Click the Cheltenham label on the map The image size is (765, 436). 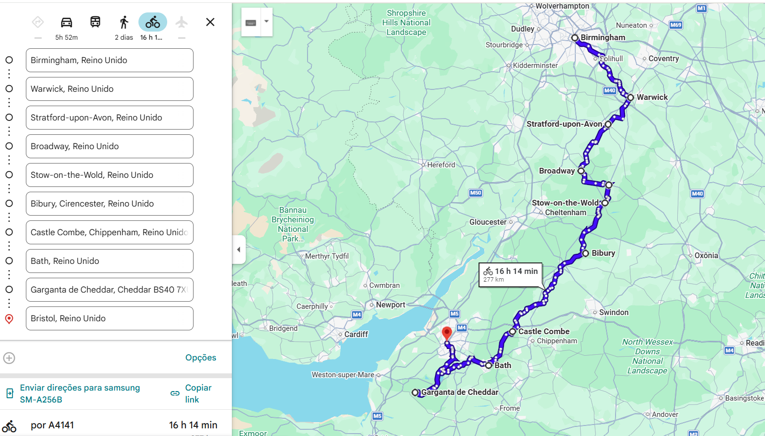565,212
